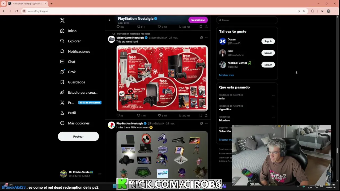This screenshot has width=340, height=191.
Task: Open Chrome tab search dropdown
Action: pyautogui.click(x=3, y=3)
